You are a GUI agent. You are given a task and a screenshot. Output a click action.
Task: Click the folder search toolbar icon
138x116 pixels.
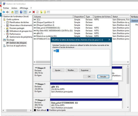(x=45, y=12)
